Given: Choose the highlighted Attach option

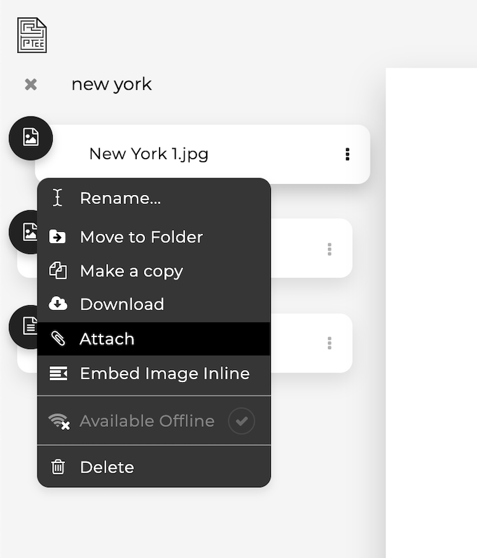Looking at the screenshot, I should (x=154, y=339).
